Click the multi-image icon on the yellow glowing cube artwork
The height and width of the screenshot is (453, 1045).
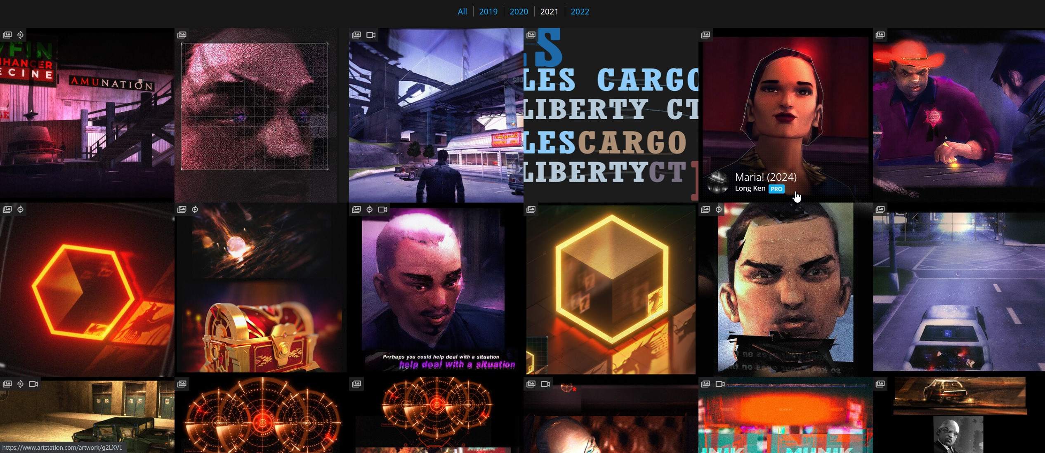coord(531,210)
